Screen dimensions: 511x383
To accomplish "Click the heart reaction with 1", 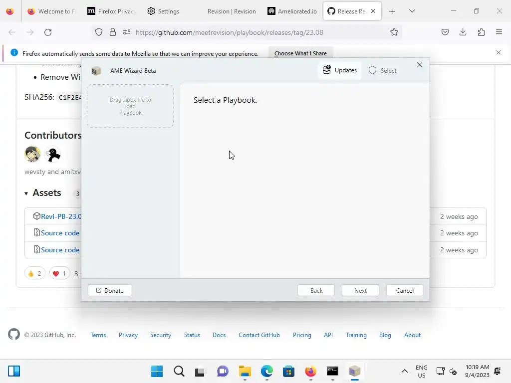I will pyautogui.click(x=60, y=273).
